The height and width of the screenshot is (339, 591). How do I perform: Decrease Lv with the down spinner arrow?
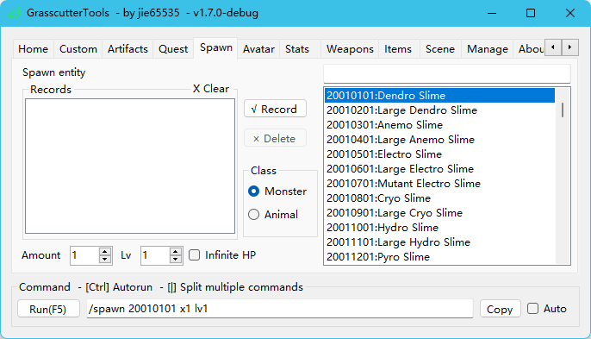(x=175, y=260)
